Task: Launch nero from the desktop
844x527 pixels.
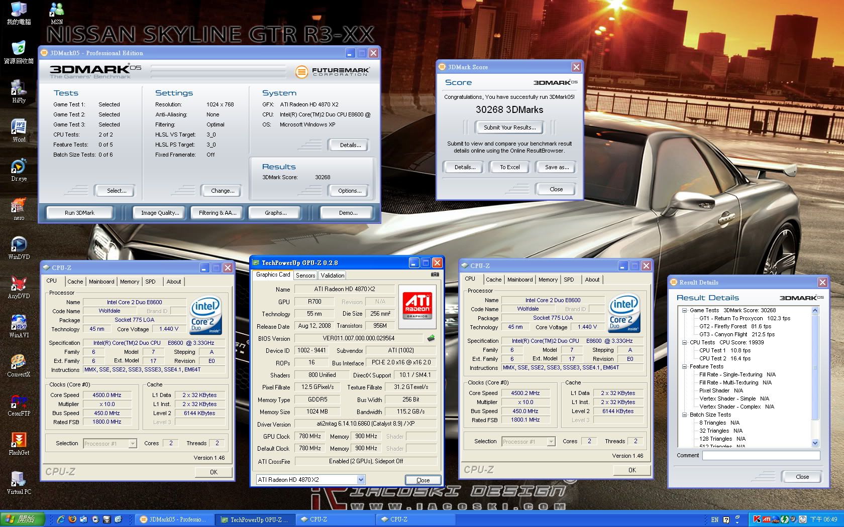Action: (x=19, y=209)
